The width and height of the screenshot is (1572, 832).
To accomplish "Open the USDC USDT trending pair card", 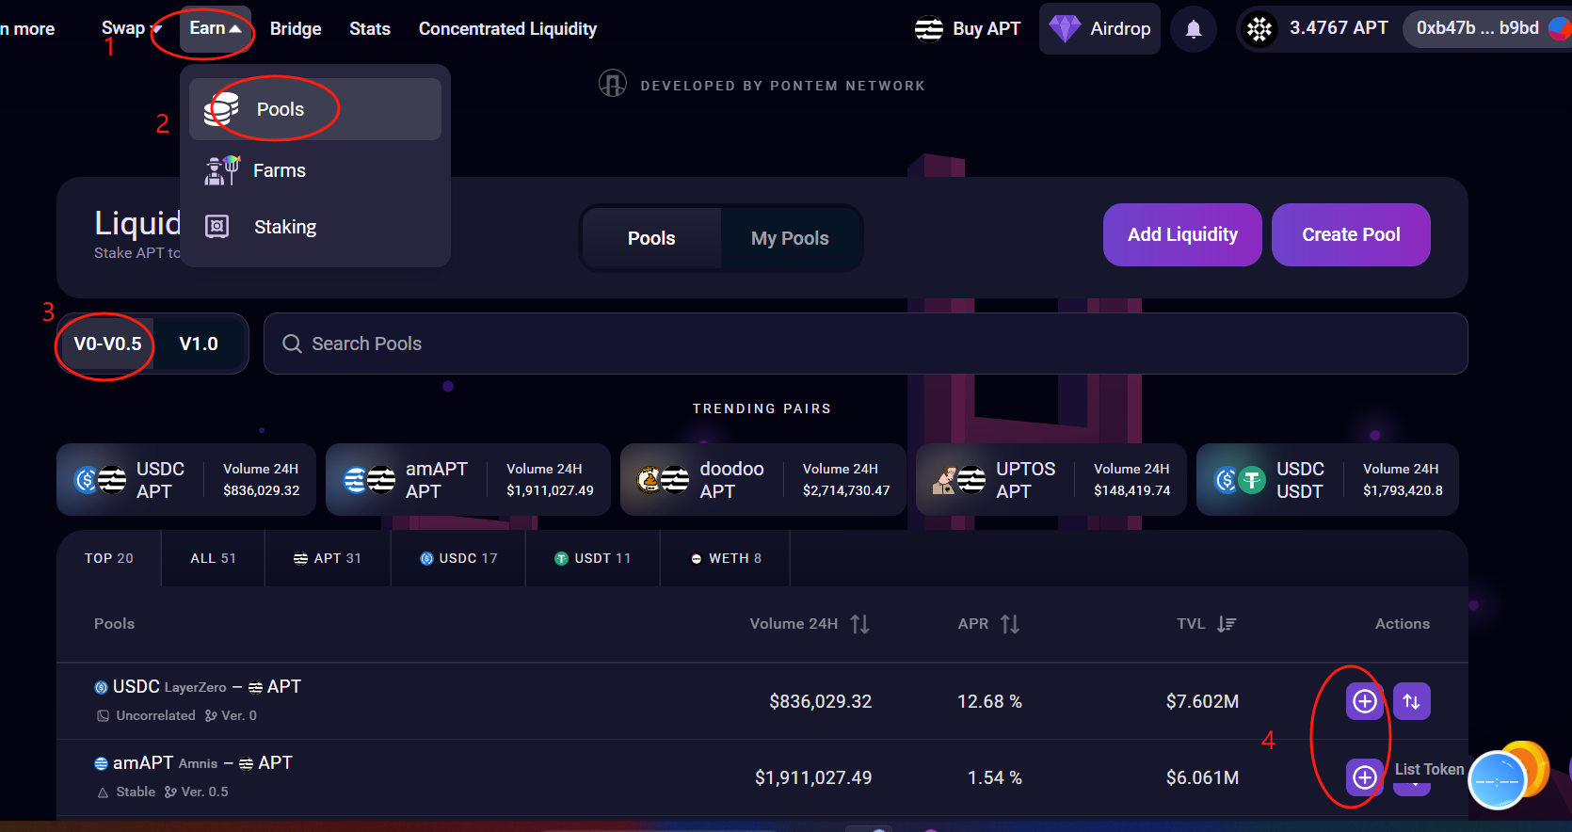I will pos(1327,480).
